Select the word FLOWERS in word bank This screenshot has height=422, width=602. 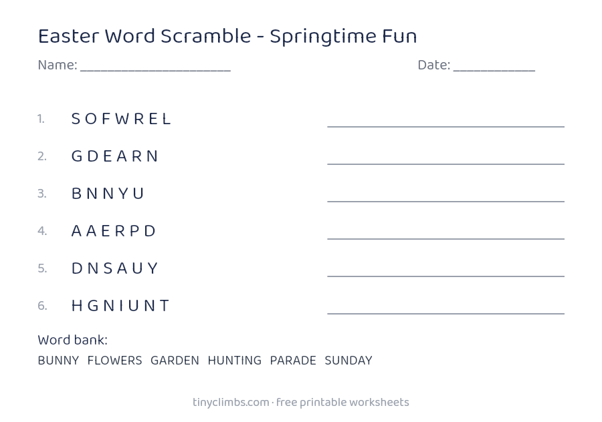[x=114, y=361]
